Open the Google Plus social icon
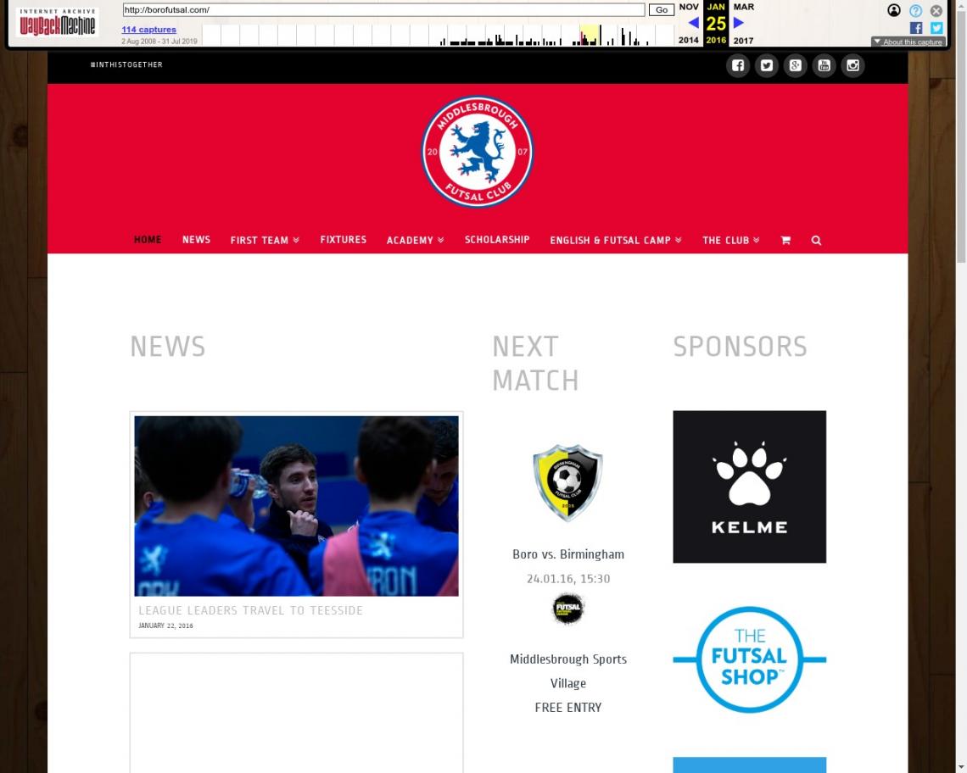Screen dimensions: 967x773 pyautogui.click(x=795, y=65)
